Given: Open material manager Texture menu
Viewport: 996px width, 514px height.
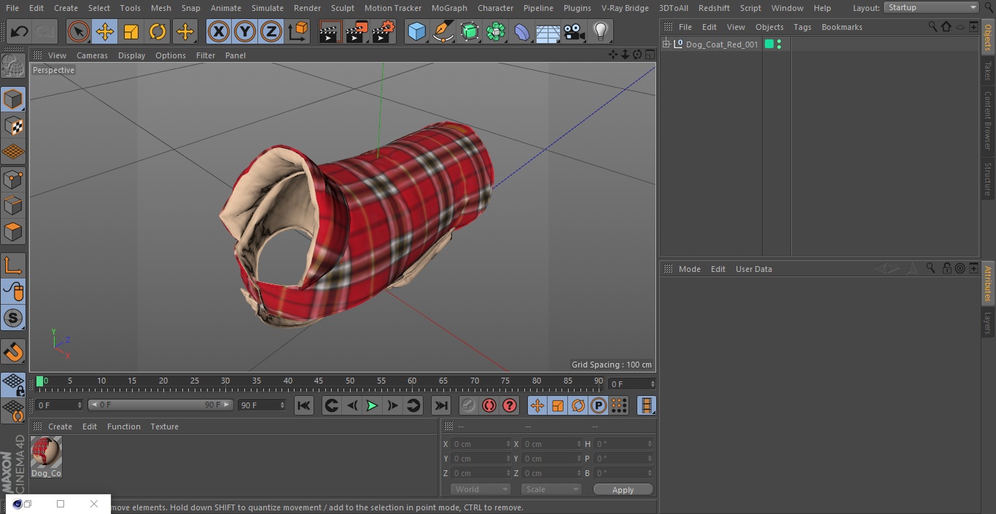Looking at the screenshot, I should [164, 427].
